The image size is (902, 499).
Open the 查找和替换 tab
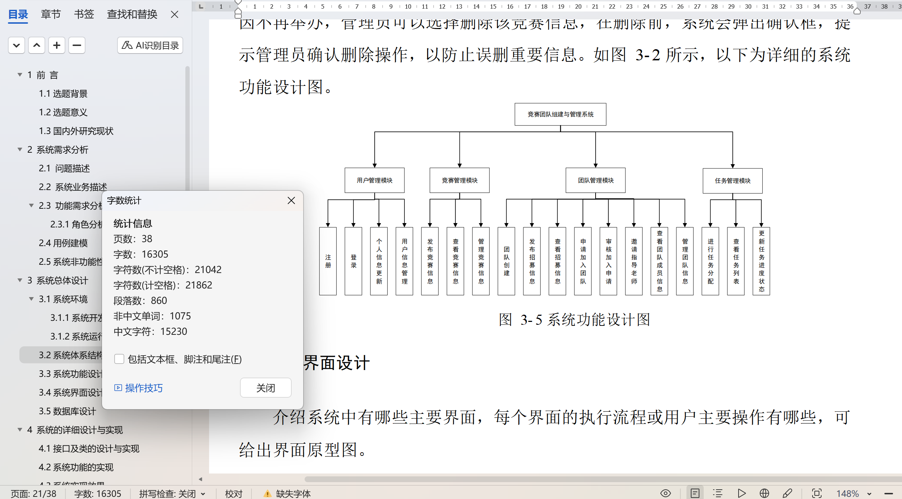click(x=132, y=14)
